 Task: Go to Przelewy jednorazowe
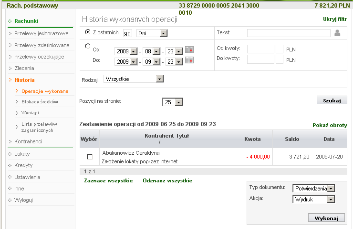(x=41, y=33)
